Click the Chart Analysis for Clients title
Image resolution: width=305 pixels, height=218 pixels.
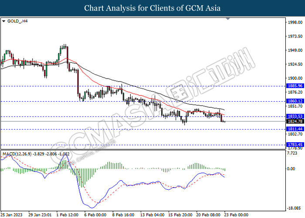(152, 8)
